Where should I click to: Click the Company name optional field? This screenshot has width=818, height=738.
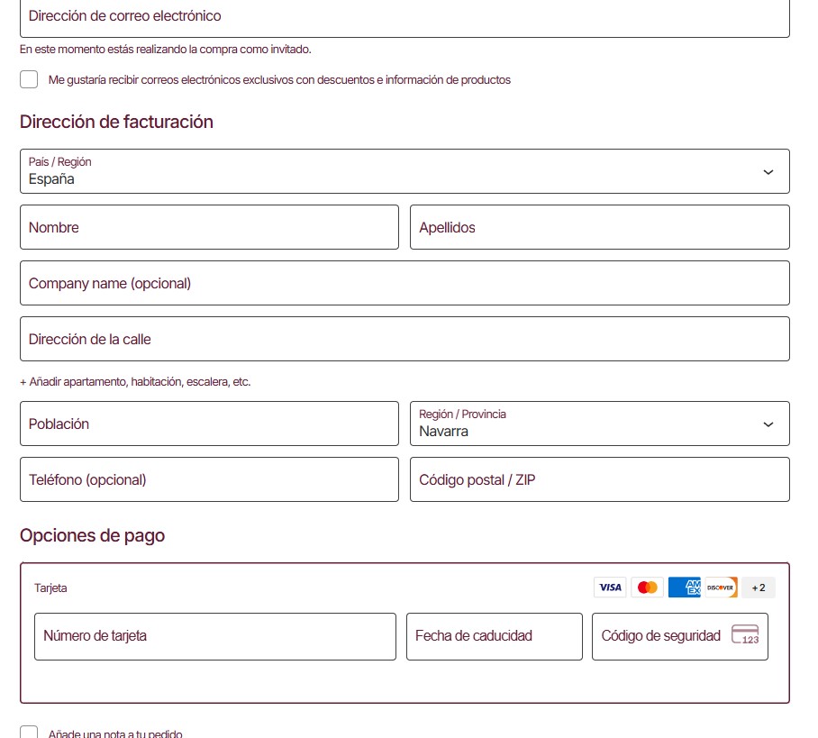point(404,283)
